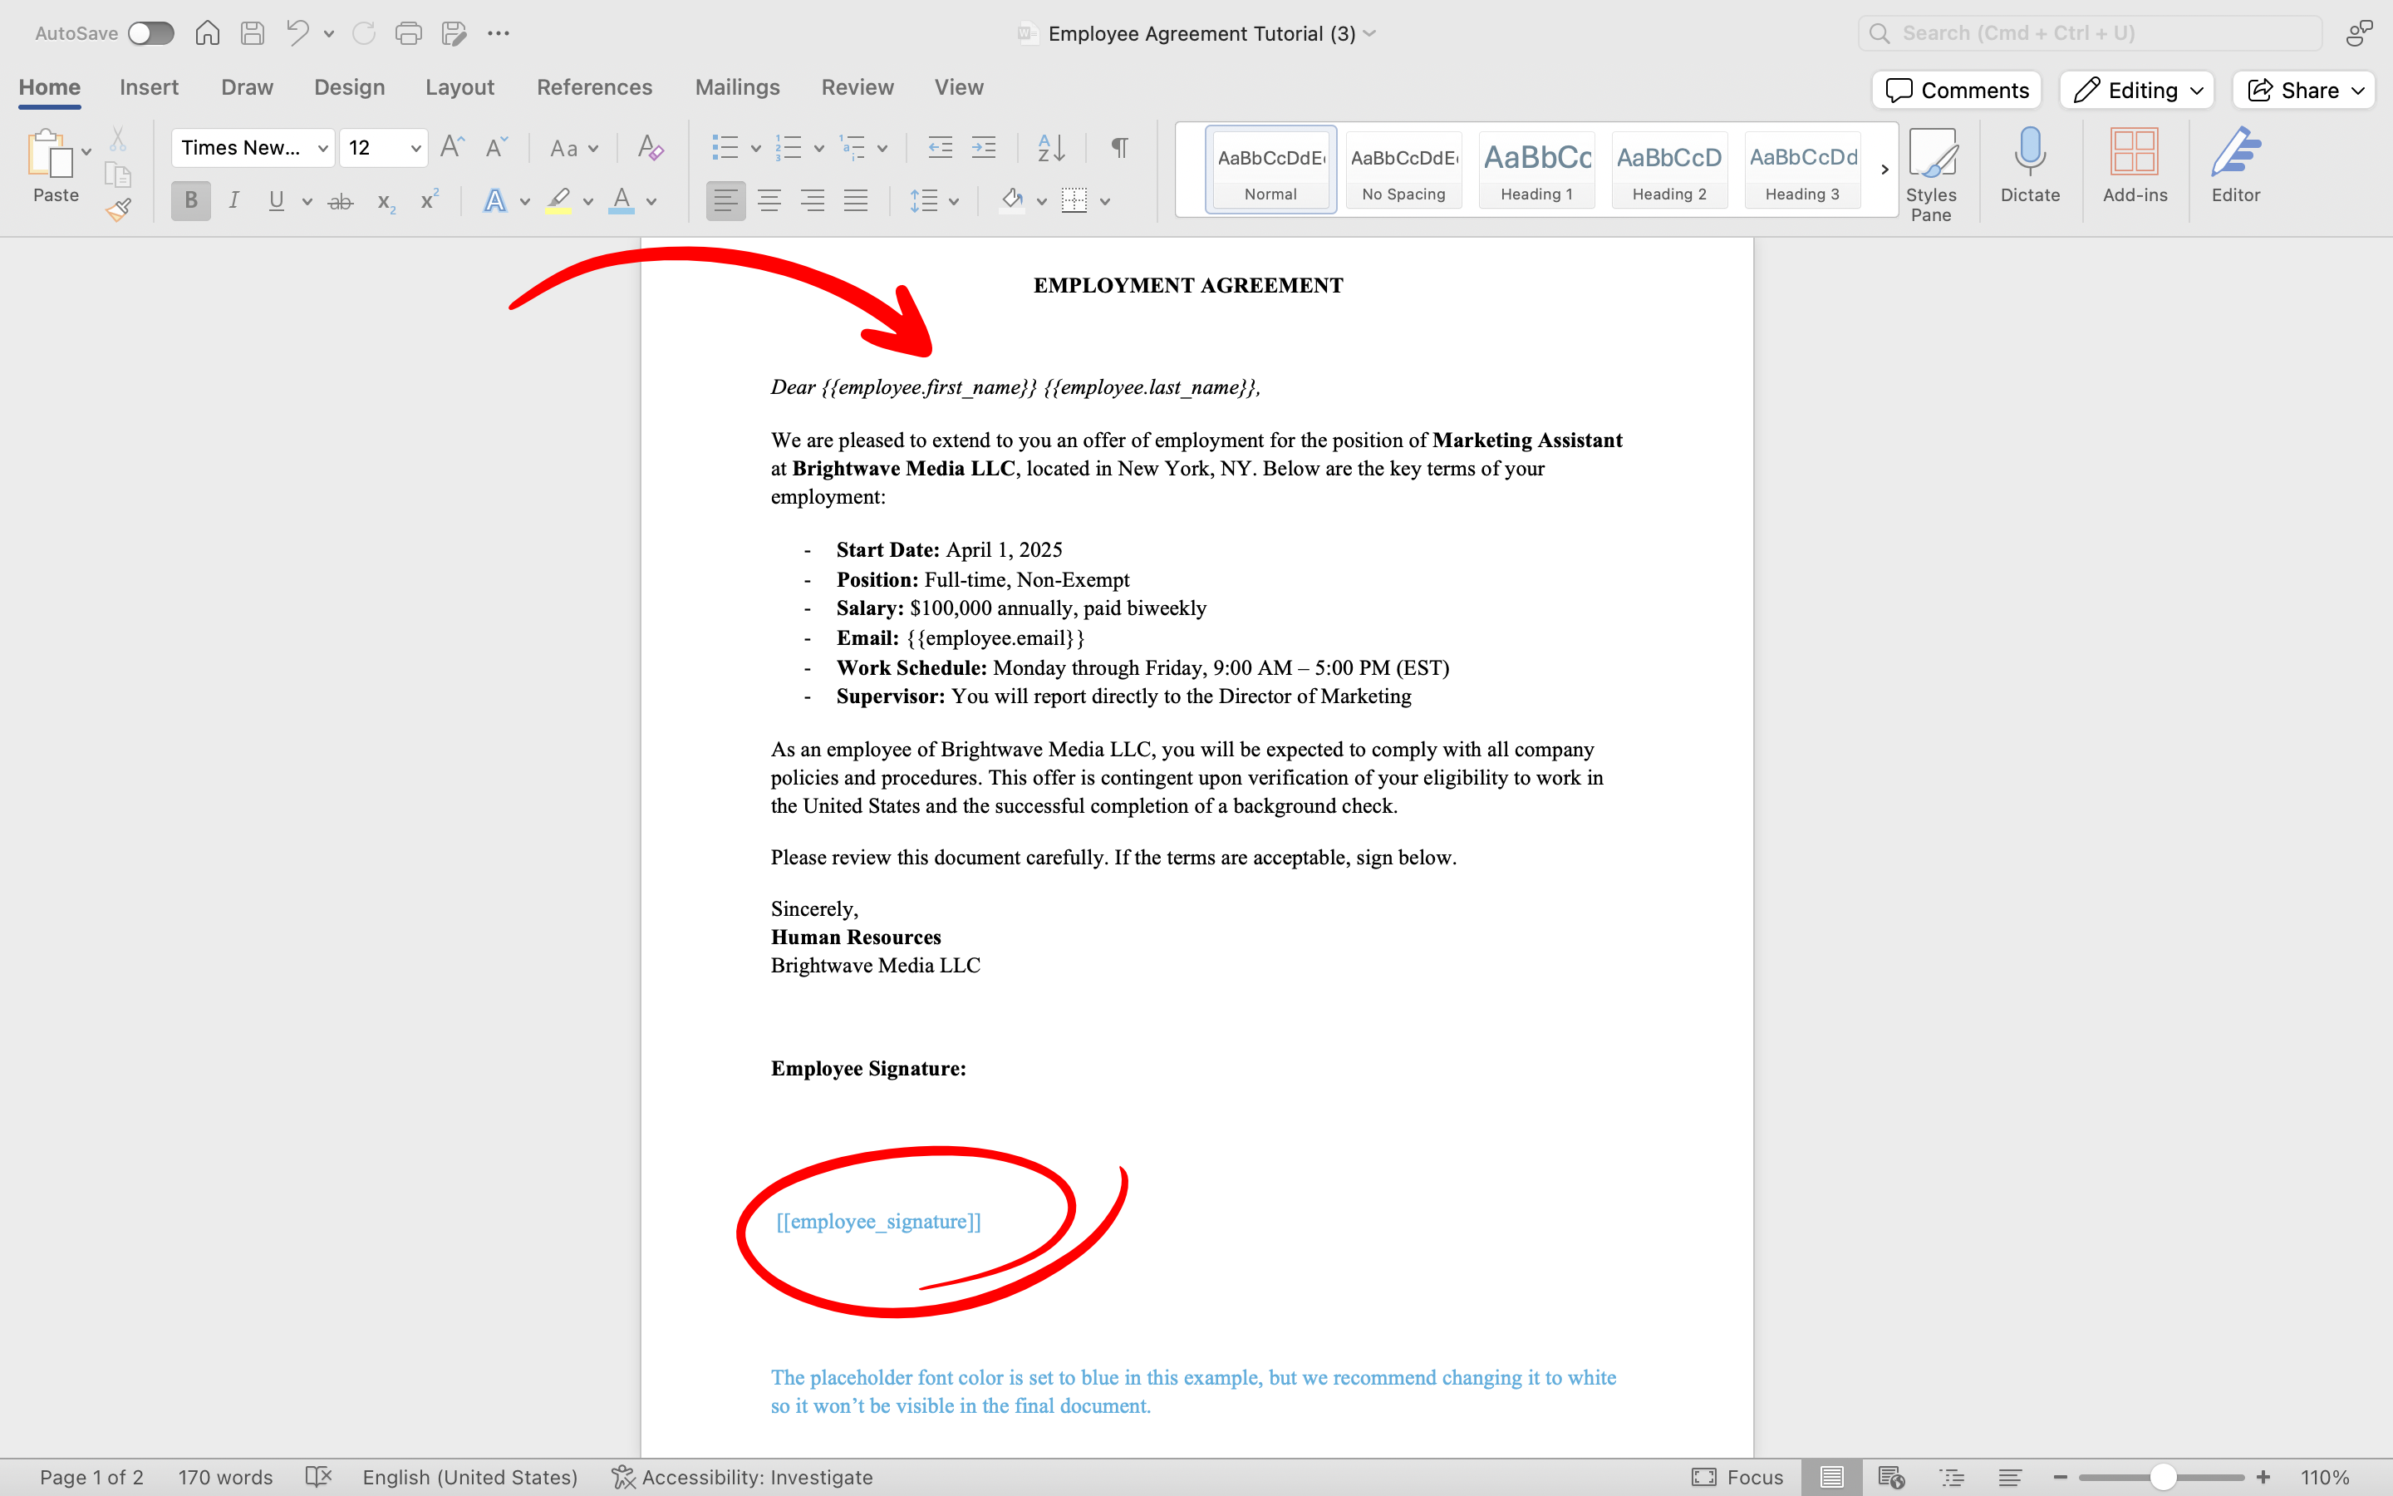The width and height of the screenshot is (2393, 1496).
Task: Apply the Heading 1 style
Action: click(1536, 170)
